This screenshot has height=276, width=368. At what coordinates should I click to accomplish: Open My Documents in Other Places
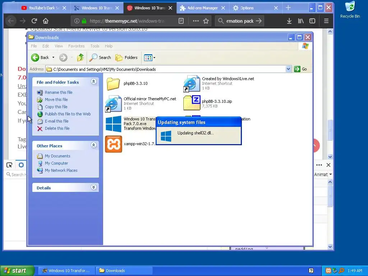tap(57, 156)
